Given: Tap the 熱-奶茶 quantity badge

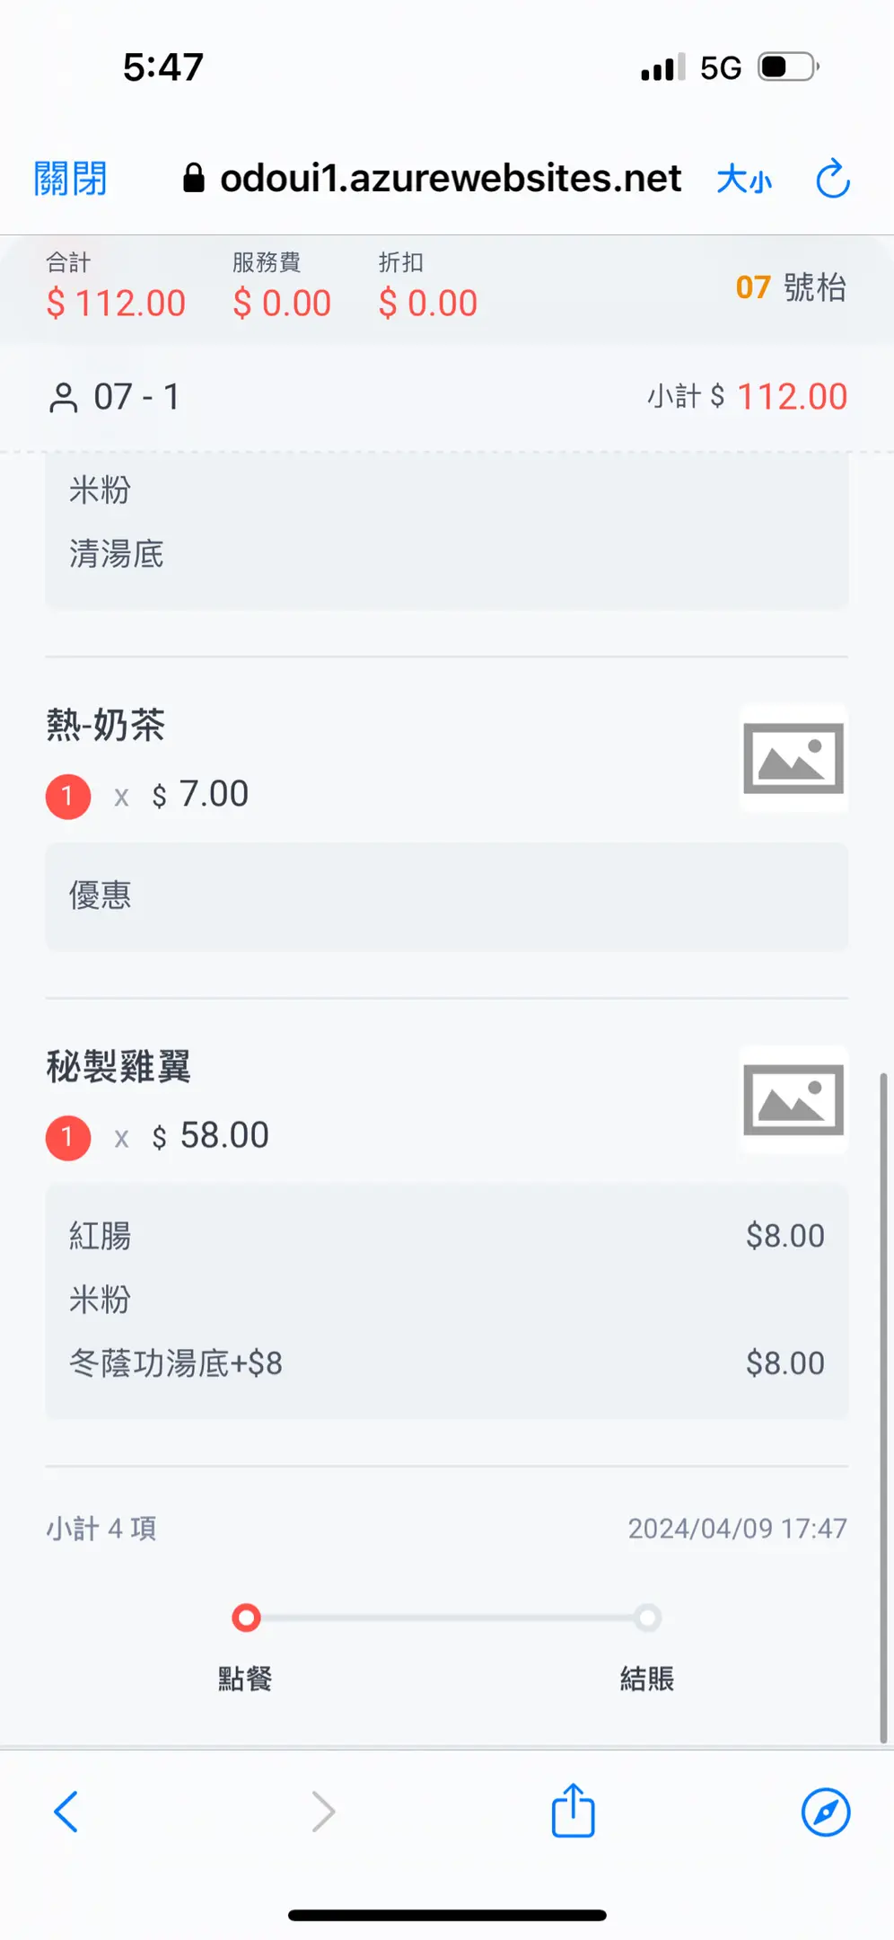Looking at the screenshot, I should point(68,796).
